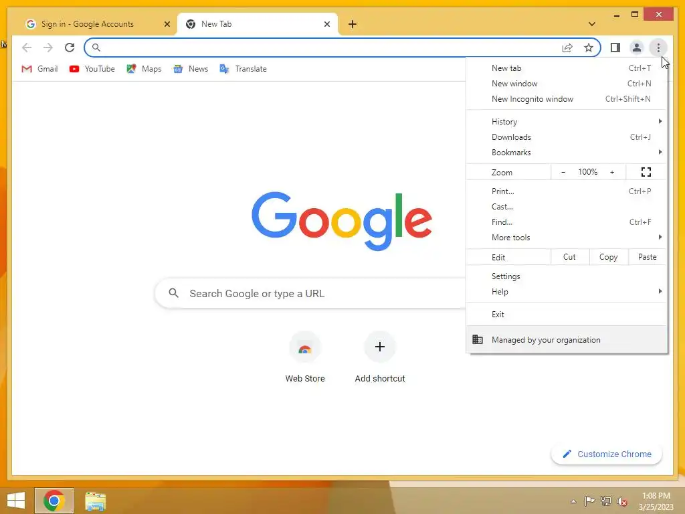Open a new tab with plus button
The image size is (685, 514).
(x=353, y=24)
